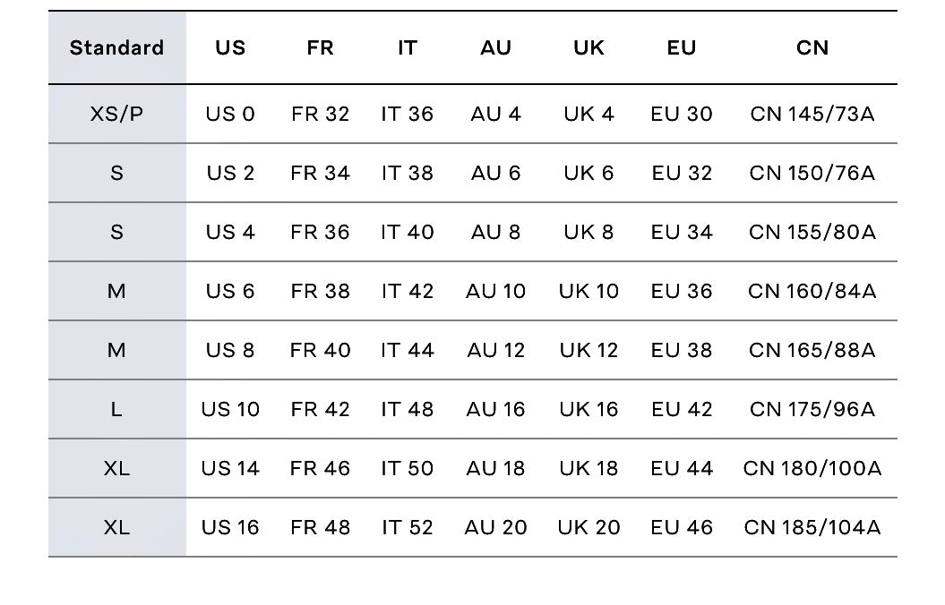945x605 pixels.
Task: Click the EU column header
Action: tap(682, 48)
